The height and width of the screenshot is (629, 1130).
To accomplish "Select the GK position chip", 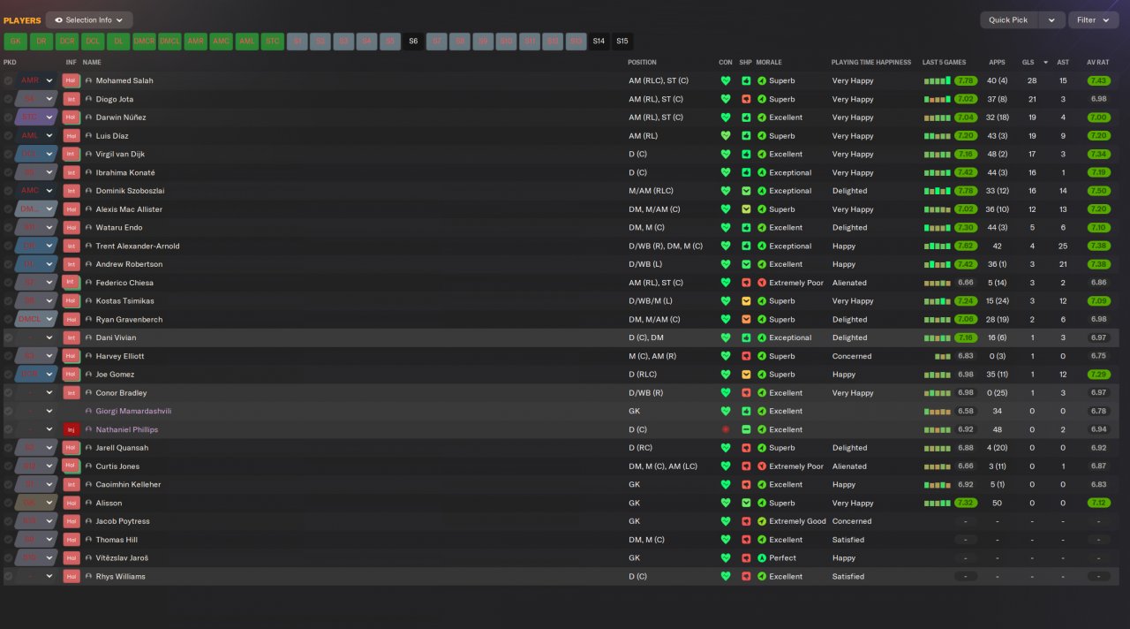I will (x=16, y=41).
